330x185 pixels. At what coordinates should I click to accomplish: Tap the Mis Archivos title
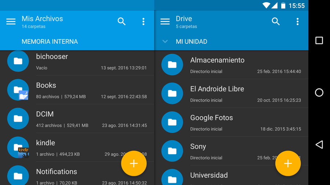point(42,19)
